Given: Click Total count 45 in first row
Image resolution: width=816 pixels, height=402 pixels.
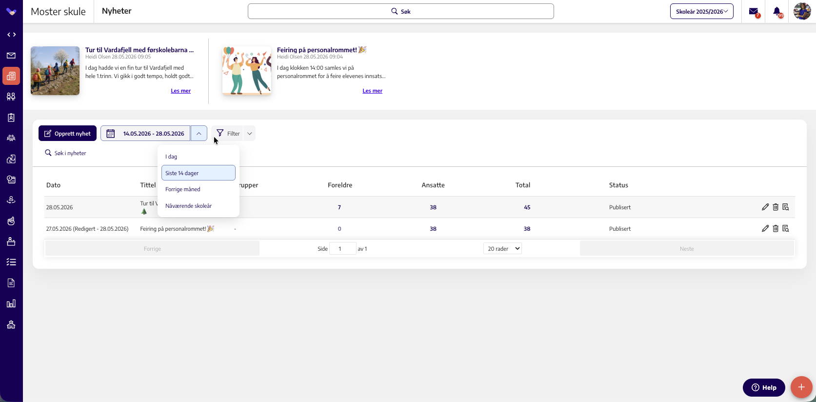Looking at the screenshot, I should (x=527, y=207).
